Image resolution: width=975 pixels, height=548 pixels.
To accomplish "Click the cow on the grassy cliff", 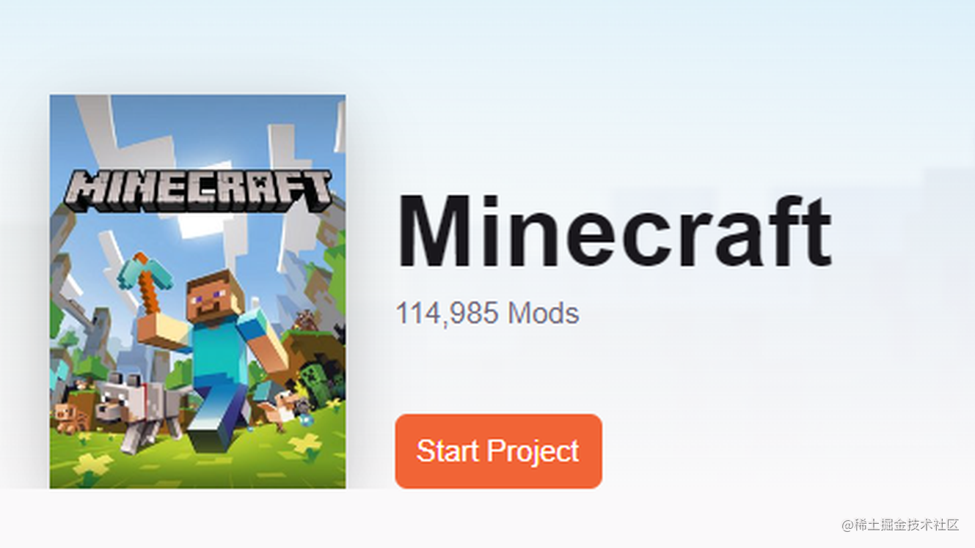I will [305, 321].
